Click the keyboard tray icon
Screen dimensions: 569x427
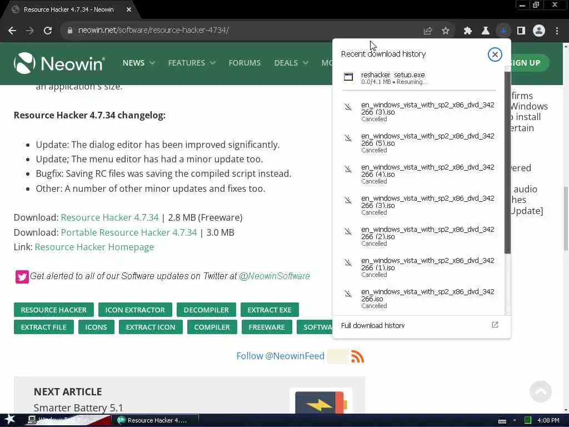[x=502, y=421]
